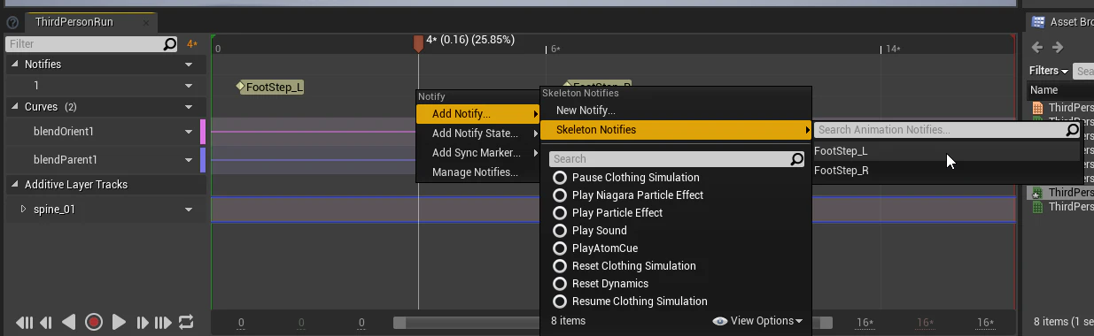Collapse the Notifies section
1094x336 pixels.
[x=15, y=65]
